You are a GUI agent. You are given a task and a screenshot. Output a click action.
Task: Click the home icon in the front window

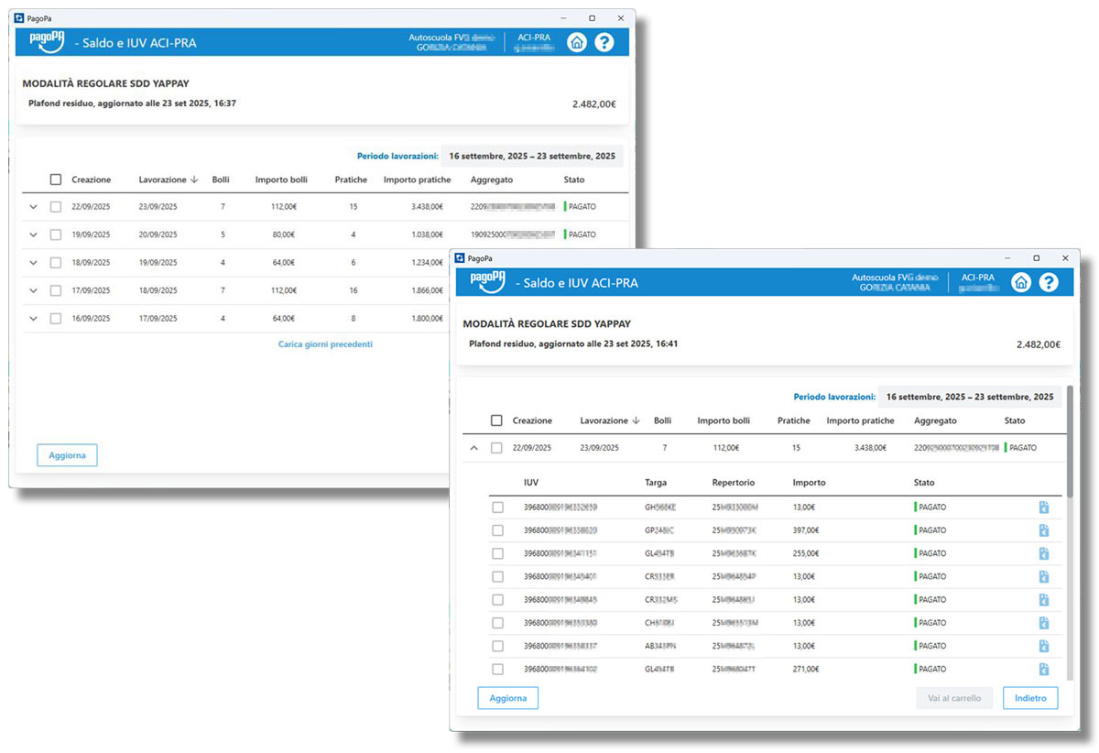point(1020,282)
